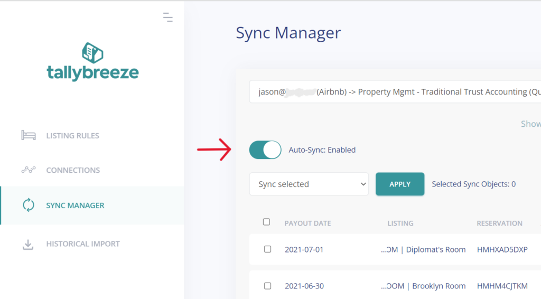The image size is (541, 299).
Task: Click the Sync Manager refresh icon
Action: coord(28,205)
